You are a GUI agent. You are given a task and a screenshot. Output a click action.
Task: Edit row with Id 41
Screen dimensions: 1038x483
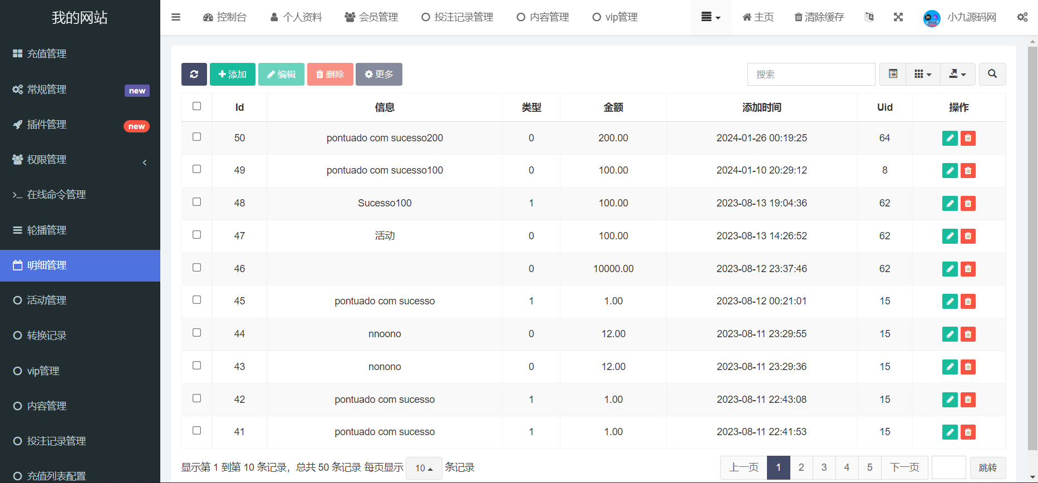pyautogui.click(x=950, y=432)
